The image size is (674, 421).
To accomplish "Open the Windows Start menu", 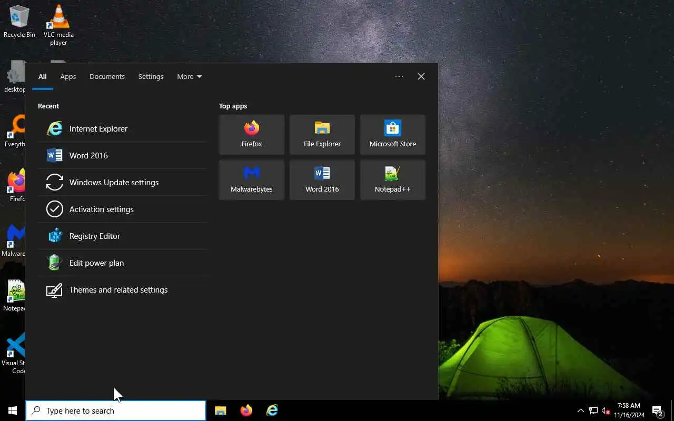I will (x=13, y=410).
